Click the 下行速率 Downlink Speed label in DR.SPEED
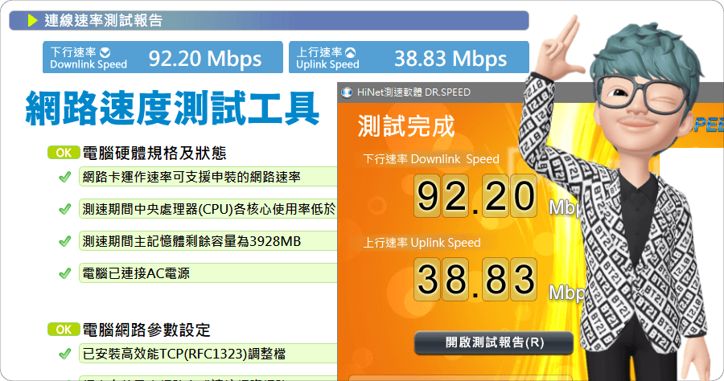 click(x=431, y=159)
